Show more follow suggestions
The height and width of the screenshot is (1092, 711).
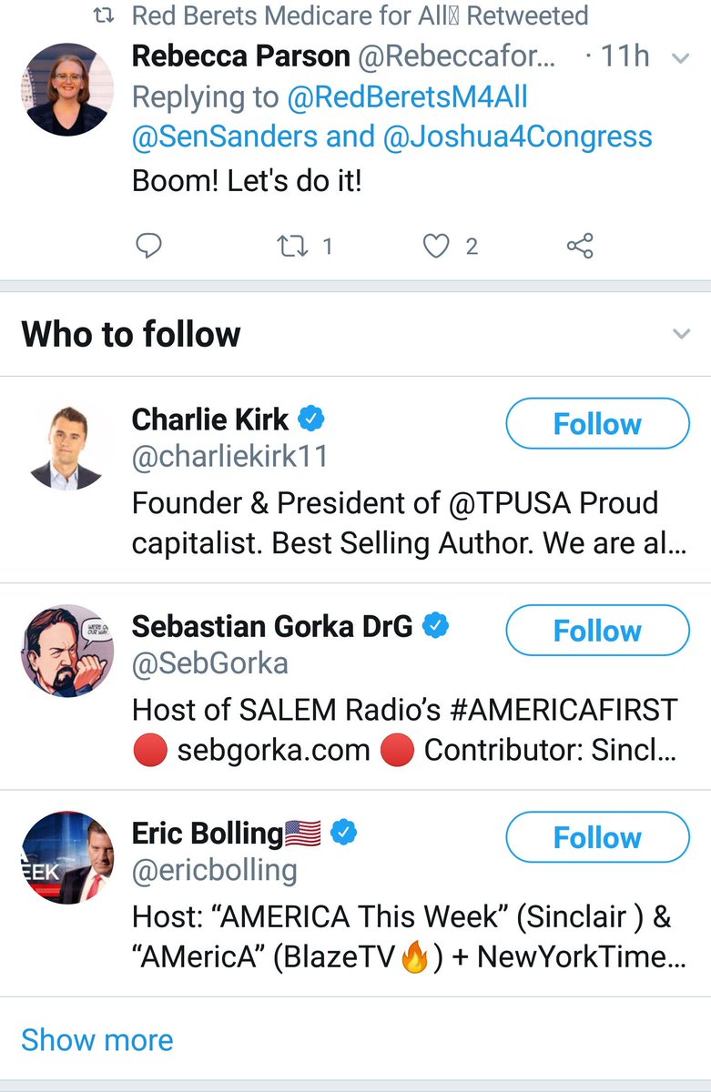tap(96, 1039)
